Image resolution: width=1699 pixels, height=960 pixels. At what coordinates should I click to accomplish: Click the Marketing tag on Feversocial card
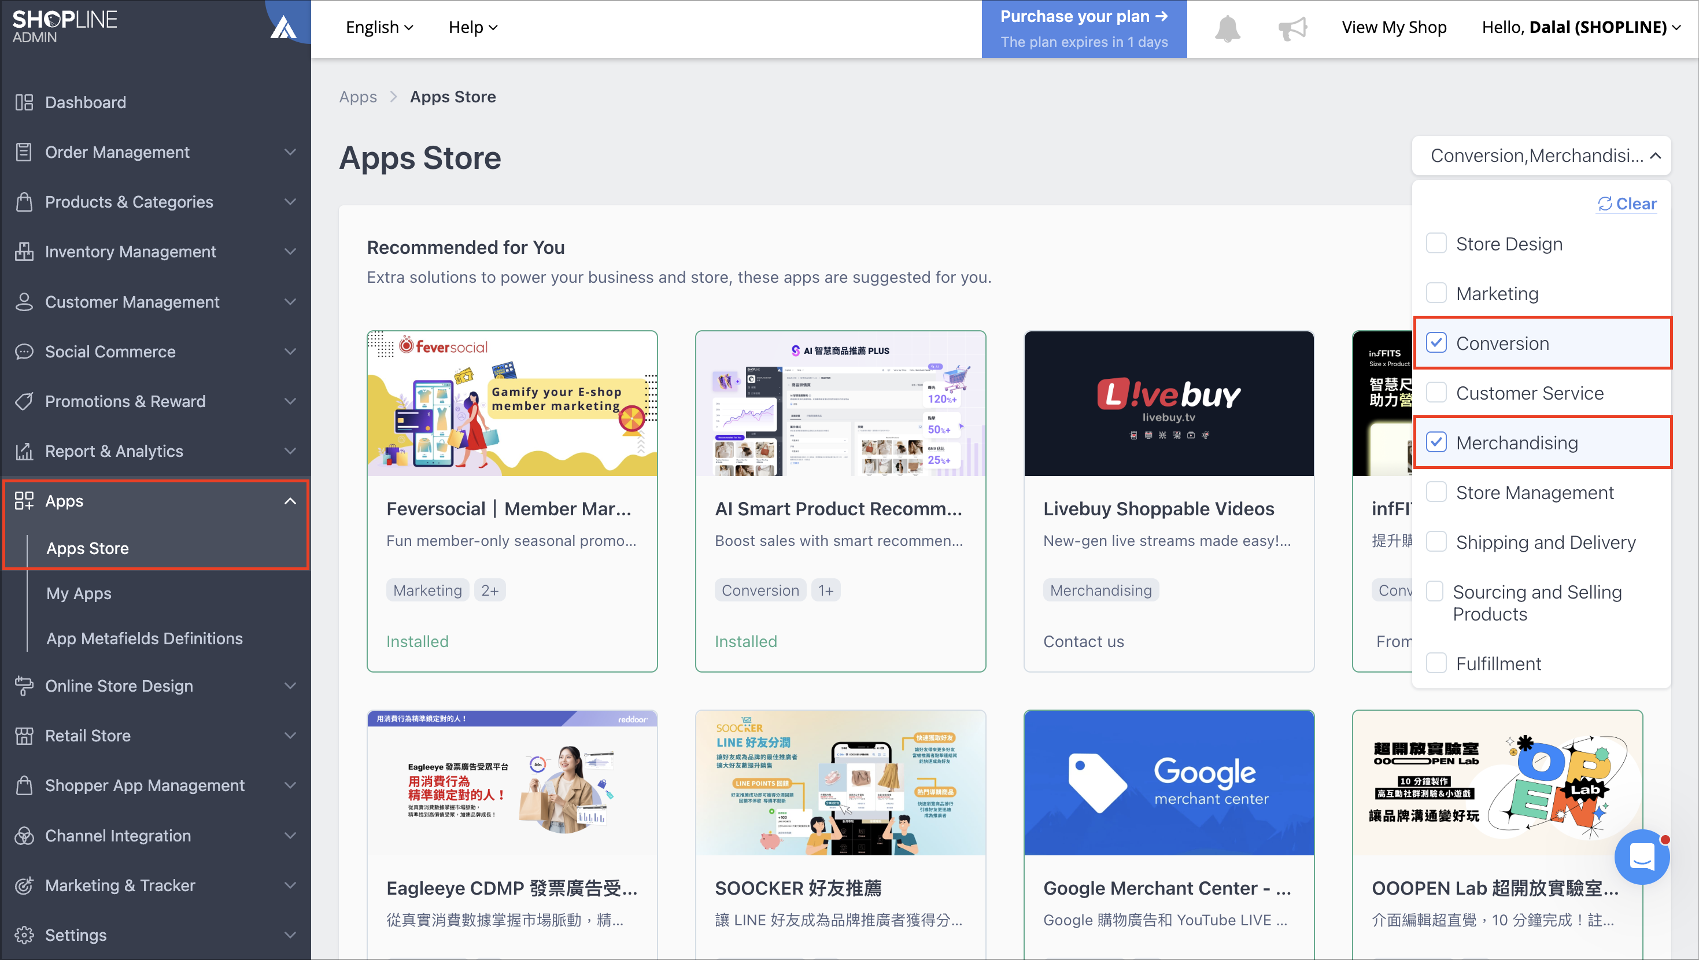click(427, 590)
